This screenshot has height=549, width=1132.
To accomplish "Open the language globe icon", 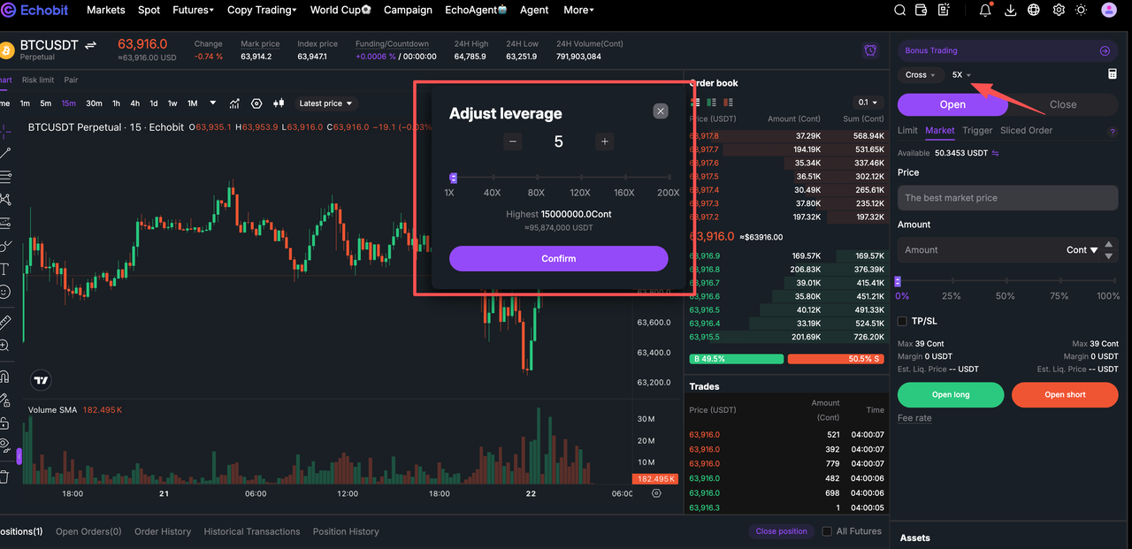I will (x=1035, y=11).
